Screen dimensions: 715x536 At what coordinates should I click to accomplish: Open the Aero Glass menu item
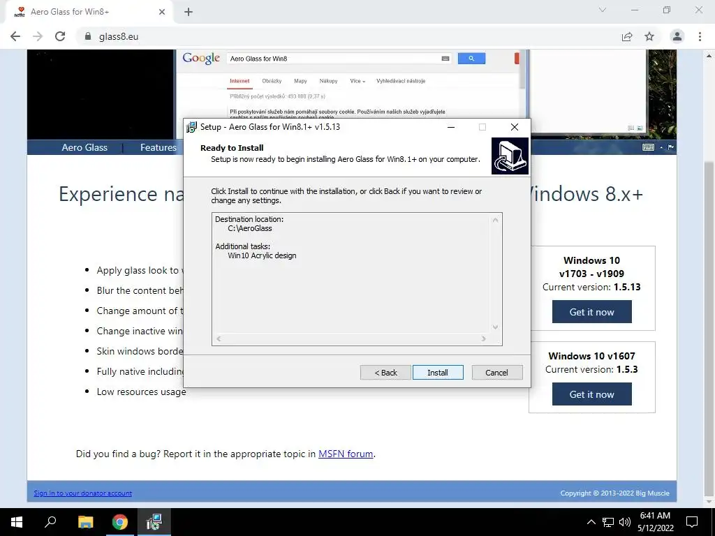(84, 147)
